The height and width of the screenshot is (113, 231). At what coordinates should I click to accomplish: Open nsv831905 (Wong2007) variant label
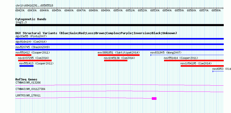coord(166,52)
